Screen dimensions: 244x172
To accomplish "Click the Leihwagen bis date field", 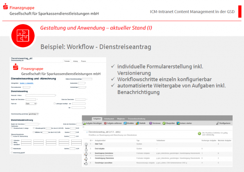I will [x=79, y=107].
